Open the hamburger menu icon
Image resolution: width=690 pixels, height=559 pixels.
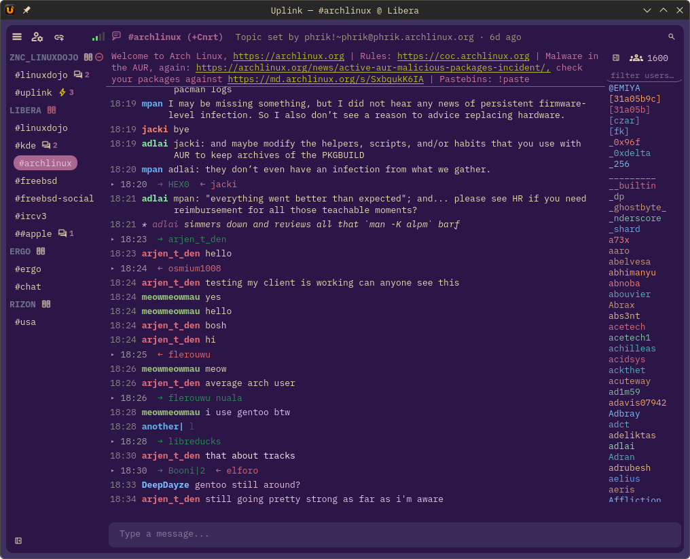(x=17, y=37)
